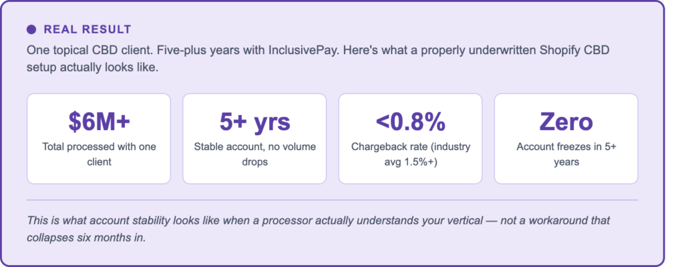Click the Zero statistic figure
The height and width of the screenshot is (267, 684).
[566, 121]
